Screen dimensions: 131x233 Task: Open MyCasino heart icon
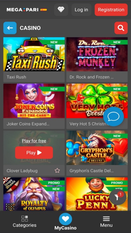pyautogui.click(x=65, y=219)
